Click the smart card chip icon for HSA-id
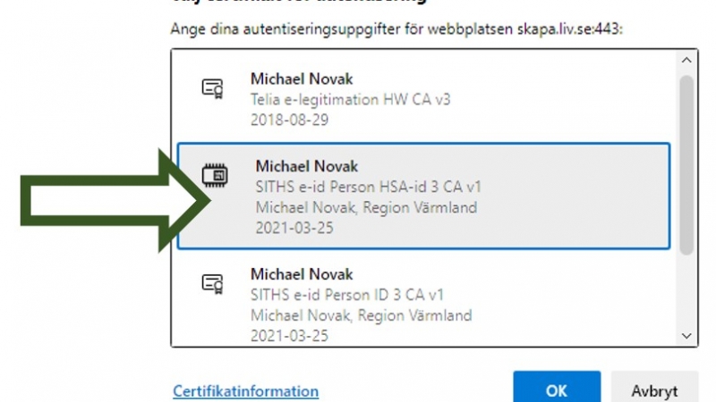716x402 pixels. pos(215,175)
